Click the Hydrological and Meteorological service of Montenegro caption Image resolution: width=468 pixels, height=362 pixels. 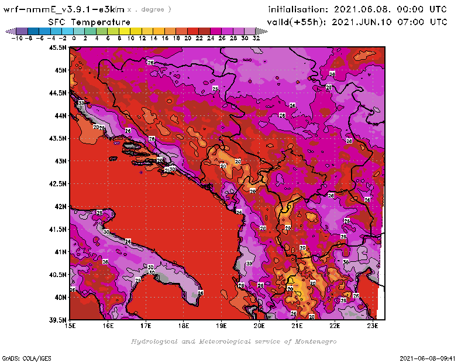(233, 341)
